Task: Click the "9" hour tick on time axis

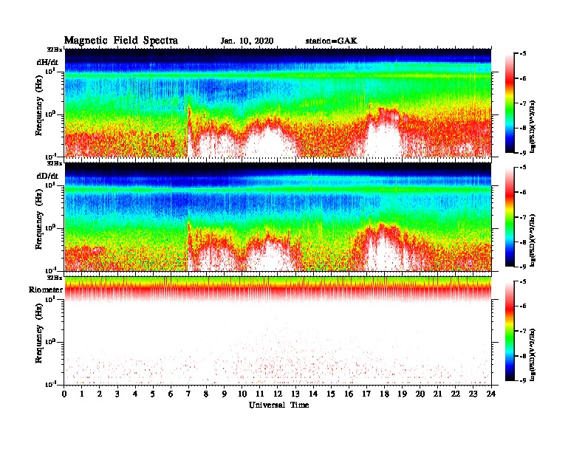Action: point(225,394)
